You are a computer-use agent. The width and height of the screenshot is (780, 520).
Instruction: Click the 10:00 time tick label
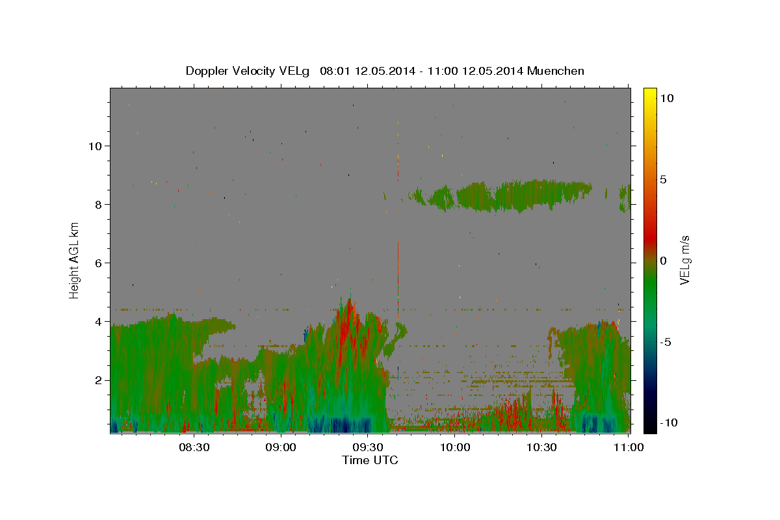455,447
